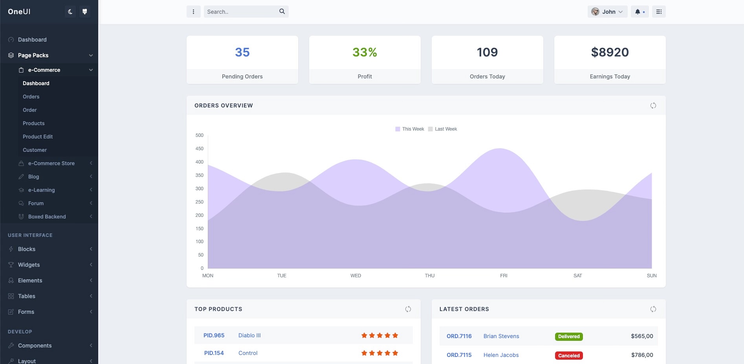The image size is (744, 364).
Task: Open product PID.965 link
Action: click(214, 335)
